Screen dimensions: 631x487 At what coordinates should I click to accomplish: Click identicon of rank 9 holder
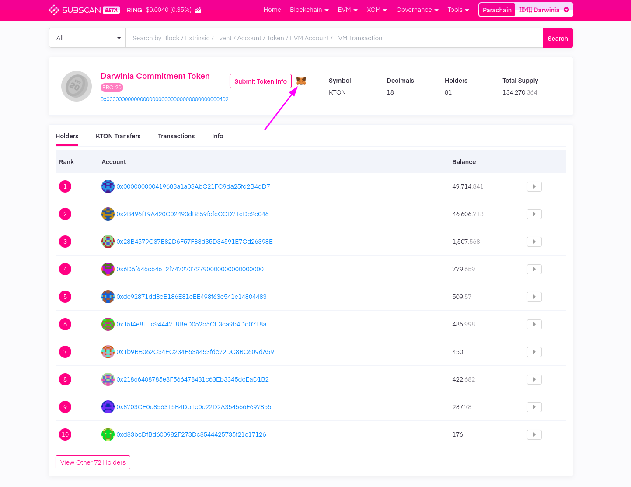point(108,407)
